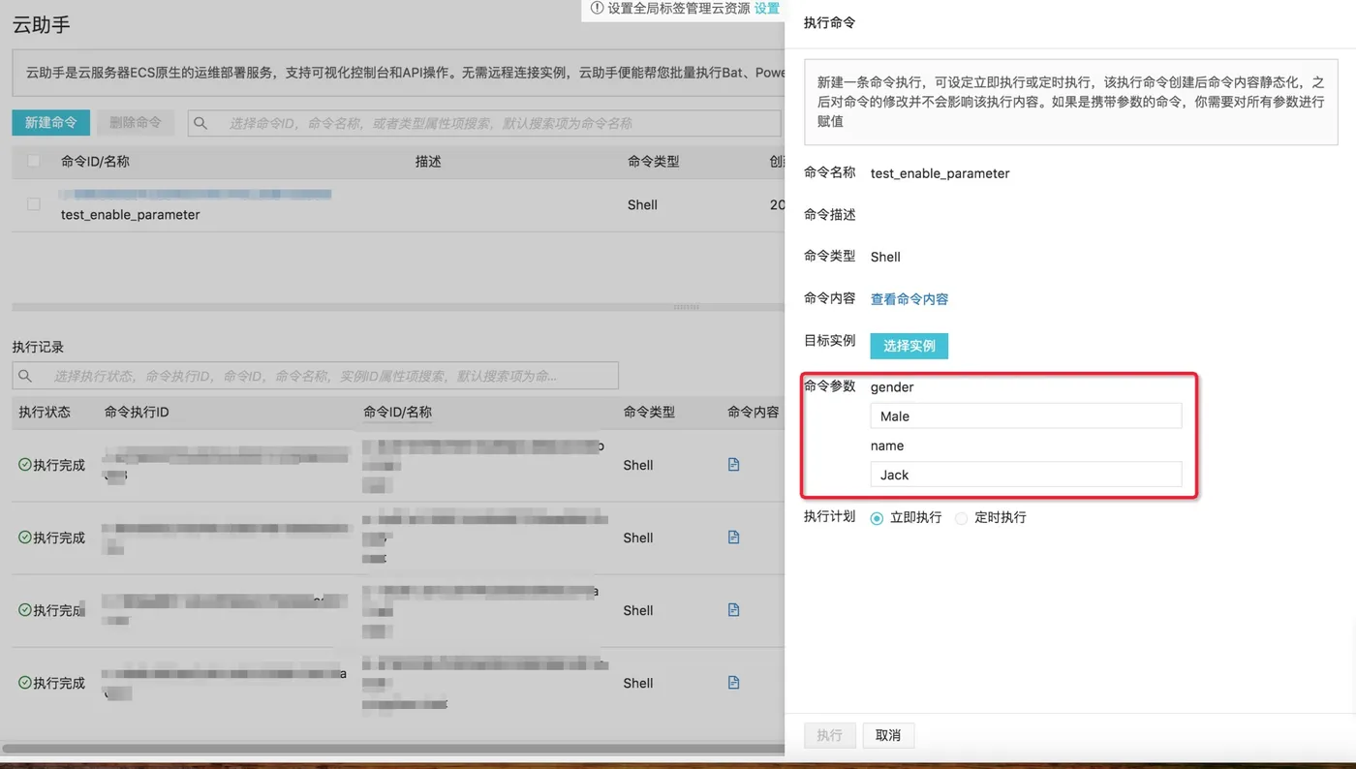
Task: Click the 执行命令 panel title
Action: tap(830, 22)
